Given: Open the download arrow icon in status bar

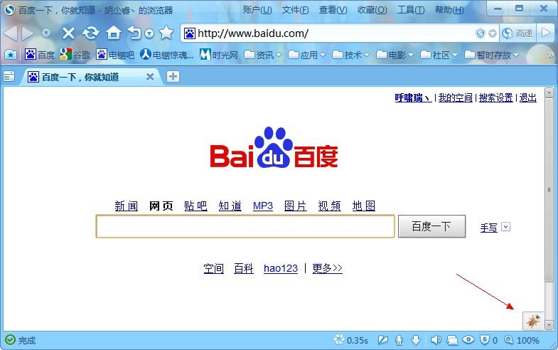Looking at the screenshot, I should pyautogui.click(x=416, y=341).
